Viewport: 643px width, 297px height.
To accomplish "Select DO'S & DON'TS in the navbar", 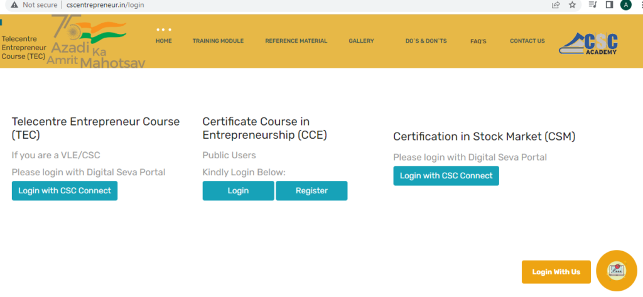I will [x=426, y=41].
